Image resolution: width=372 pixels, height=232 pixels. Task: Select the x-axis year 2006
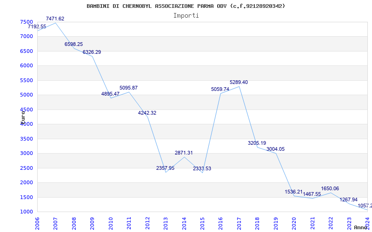click(x=37, y=224)
